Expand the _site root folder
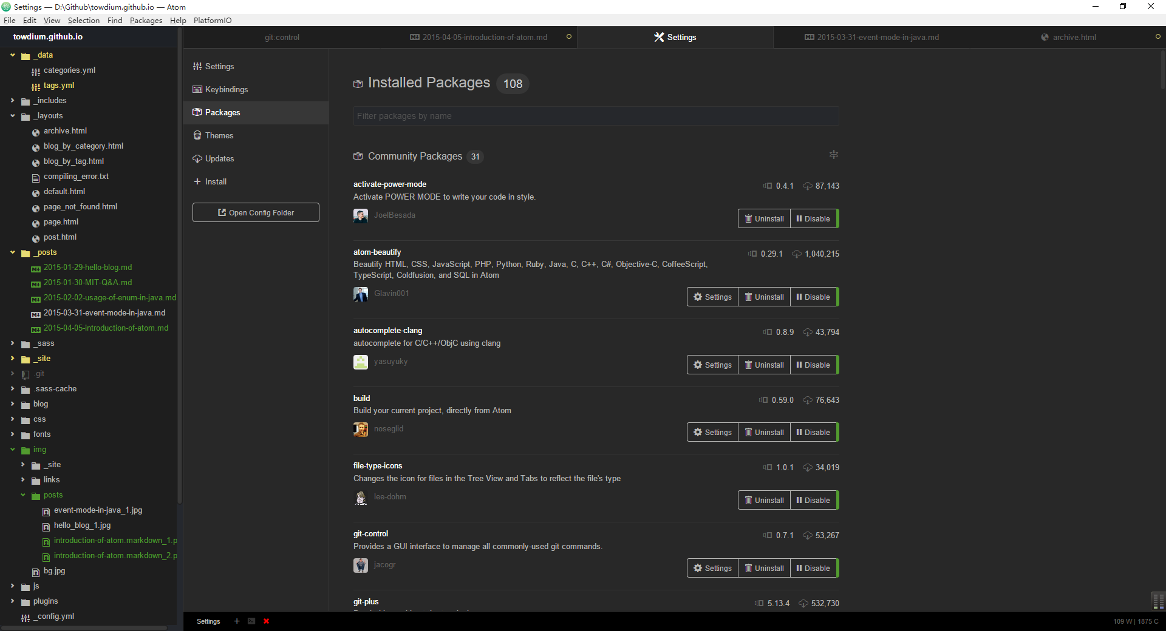This screenshot has height=631, width=1166. pos(13,359)
